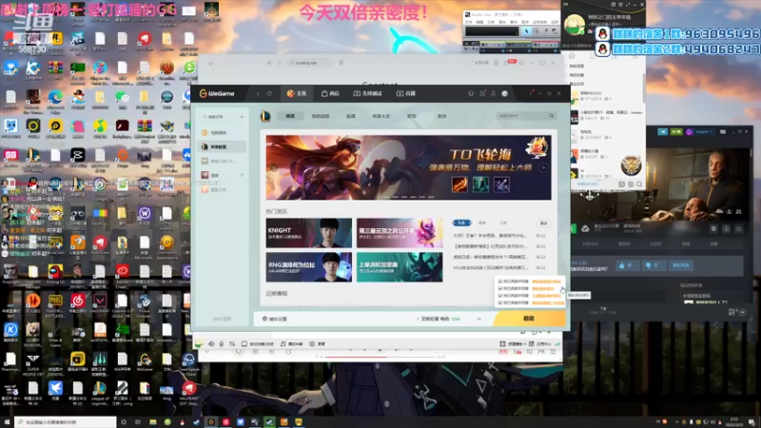Click the app search box in WeGame's sidebar
This screenshot has height=428, width=761.
(220, 117)
